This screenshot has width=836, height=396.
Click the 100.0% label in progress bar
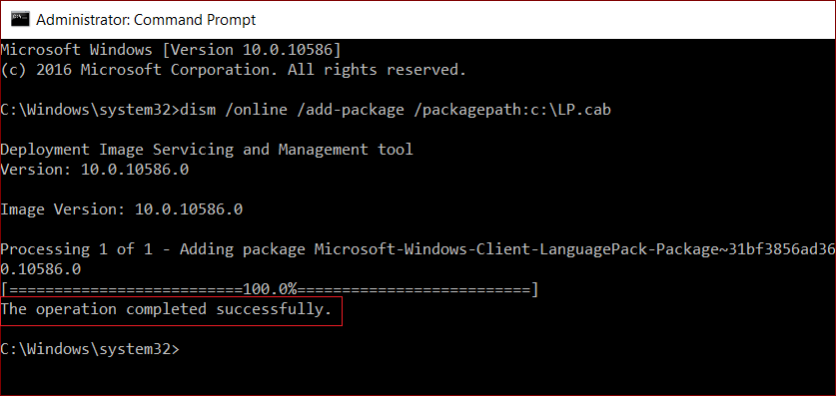(x=270, y=290)
